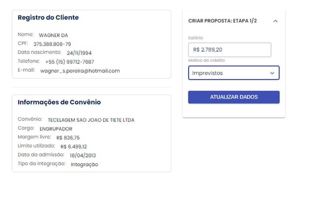The height and width of the screenshot is (197, 317).
Task: Click the Criar Proposta: Etapa 1/2 header
Action: point(222,21)
